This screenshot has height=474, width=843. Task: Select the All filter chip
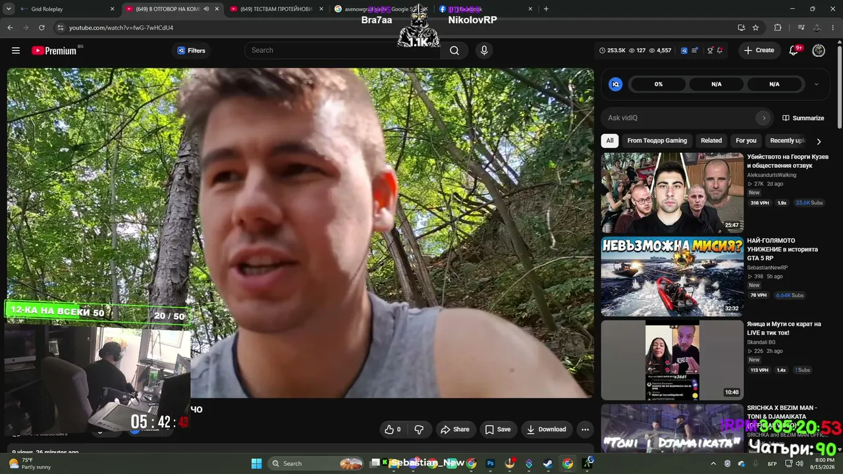tap(610, 140)
